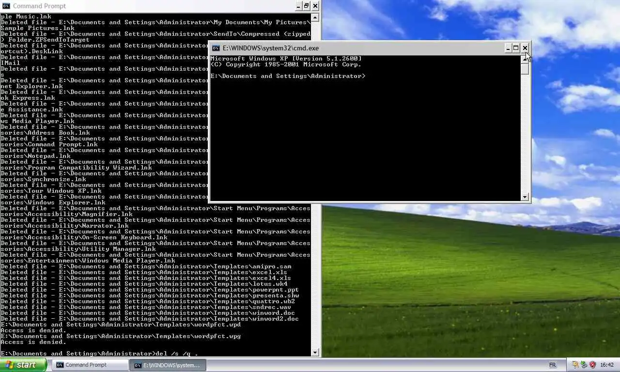Click the 'Synchronize.lnk' line
The image size is (620, 372).
point(43,179)
